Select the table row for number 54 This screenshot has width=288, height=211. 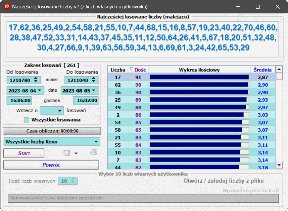point(191,122)
